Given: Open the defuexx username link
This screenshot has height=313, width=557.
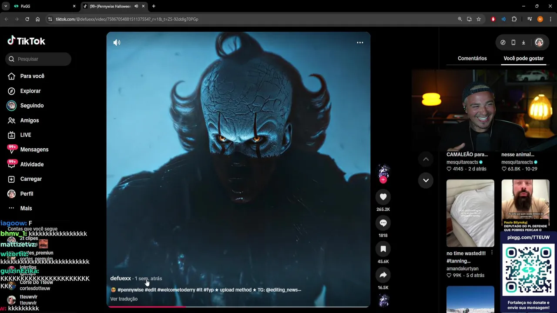Looking at the screenshot, I should [121, 278].
